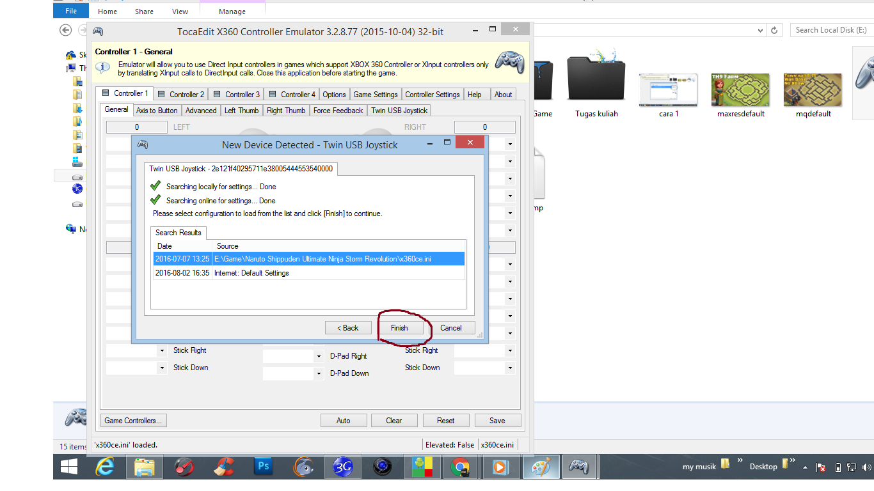Image resolution: width=874 pixels, height=491 pixels.
Task: Click the < Back button in dialog
Action: tap(347, 328)
